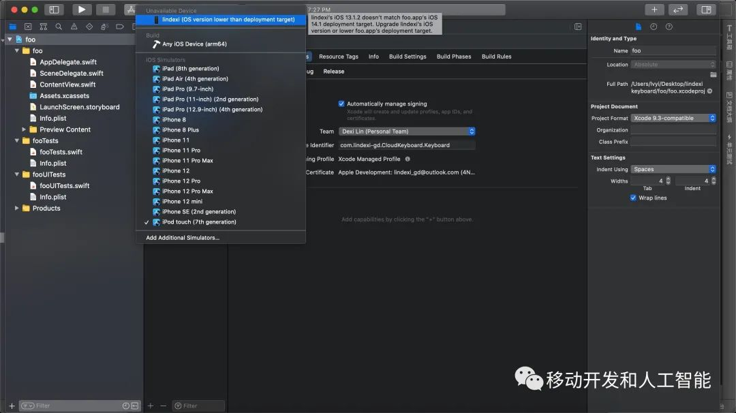
Task: Open fooUITests.swift file
Action: coord(64,186)
